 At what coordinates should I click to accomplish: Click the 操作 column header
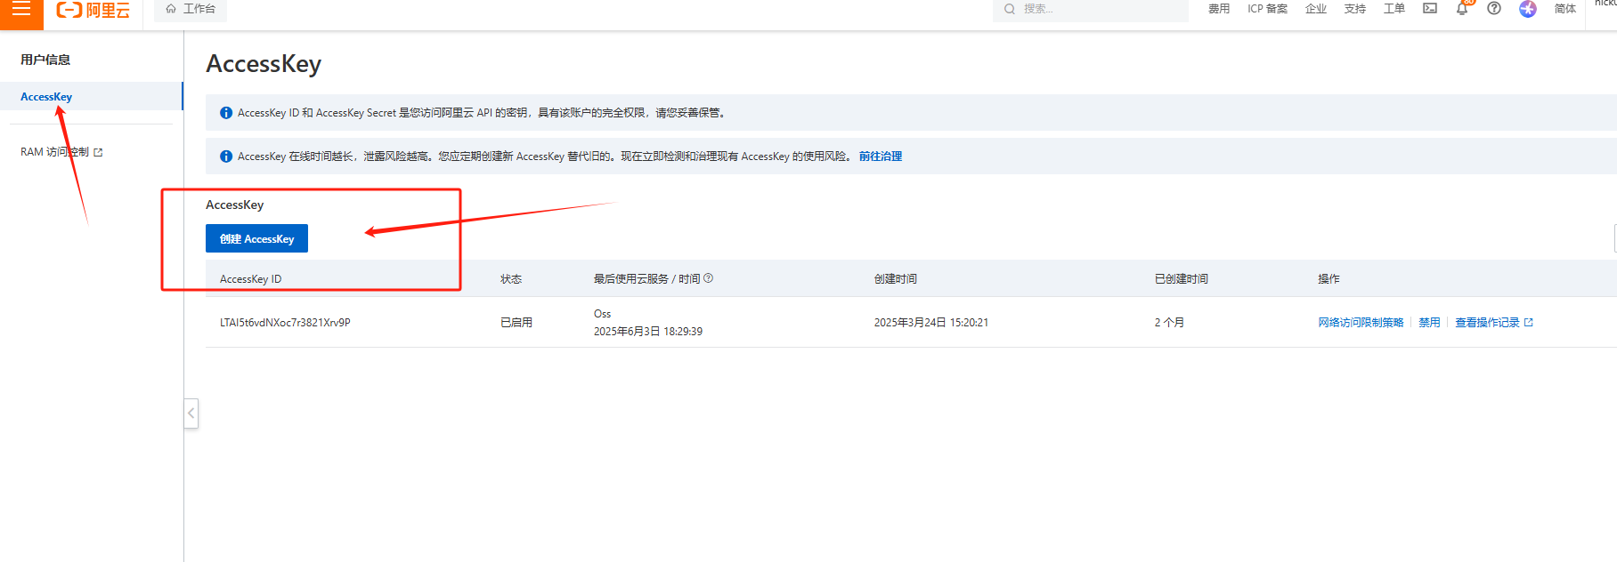[x=1329, y=279]
